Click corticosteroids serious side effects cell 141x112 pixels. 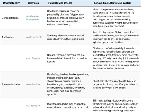[x=115, y=18]
